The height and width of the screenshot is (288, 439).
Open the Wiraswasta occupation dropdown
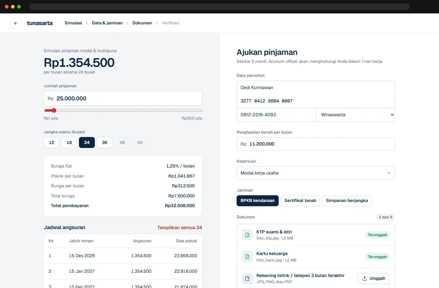tap(355, 115)
